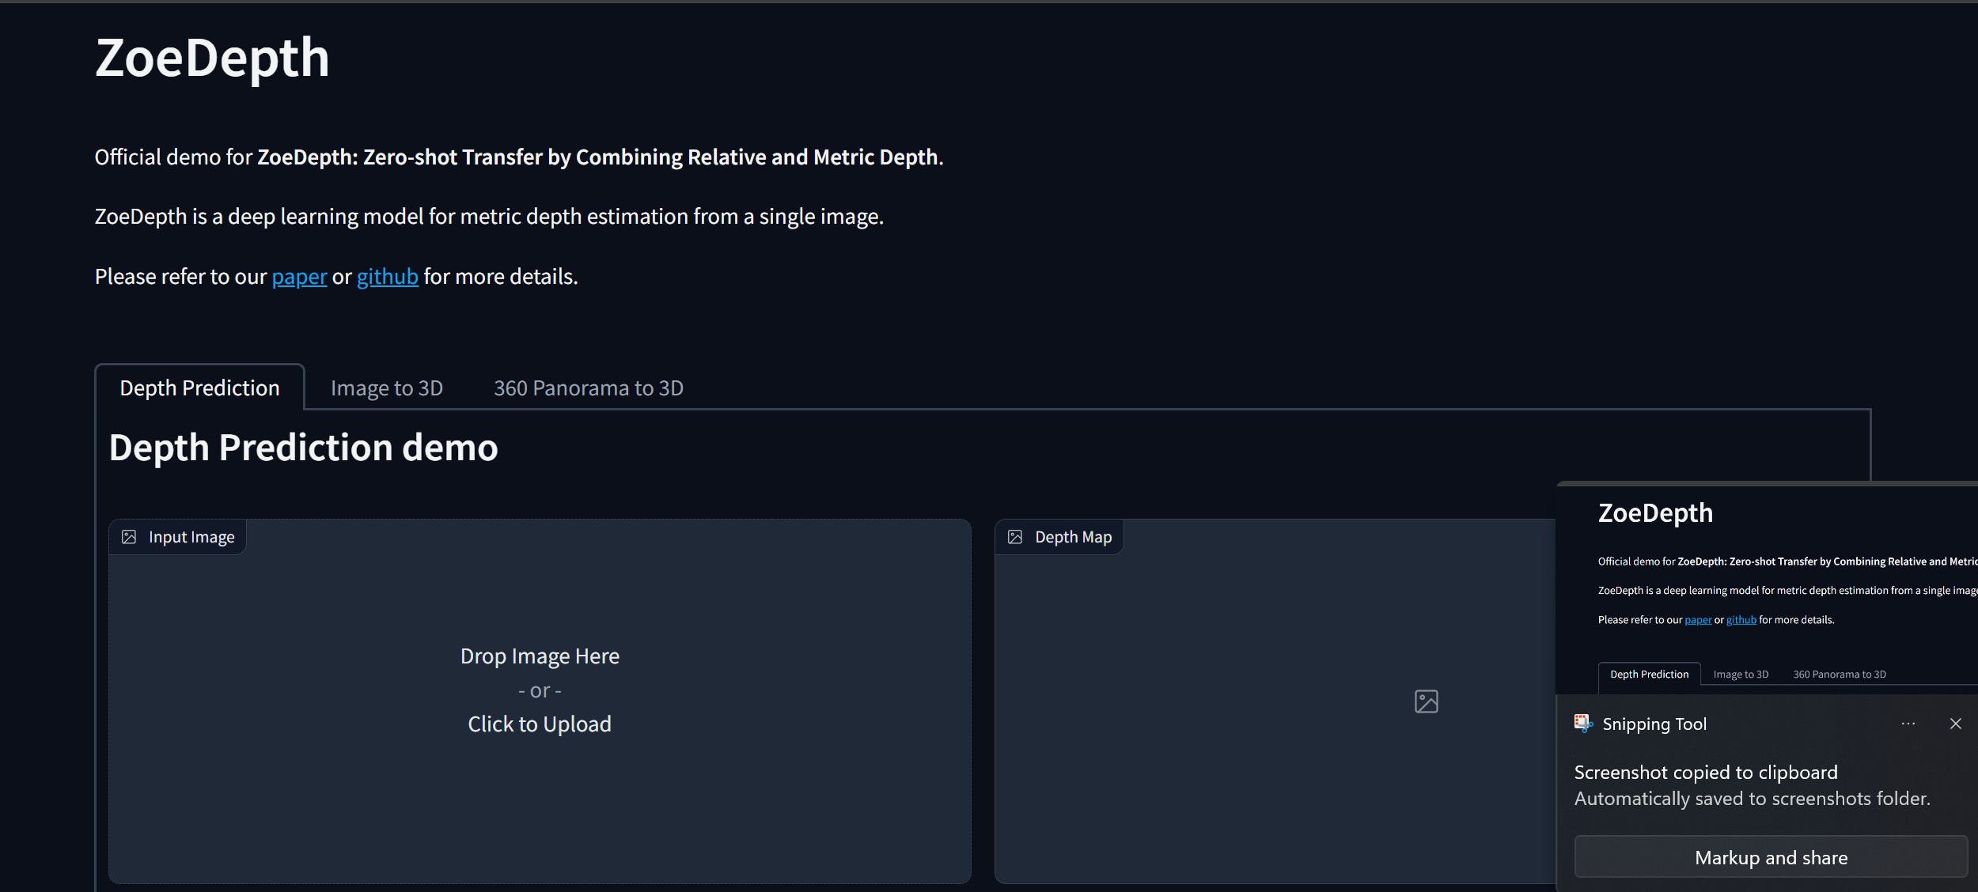Click 'Automatically saved to screenshots folder.' text
Viewport: 1978px width, 892px height.
pyautogui.click(x=1752, y=799)
